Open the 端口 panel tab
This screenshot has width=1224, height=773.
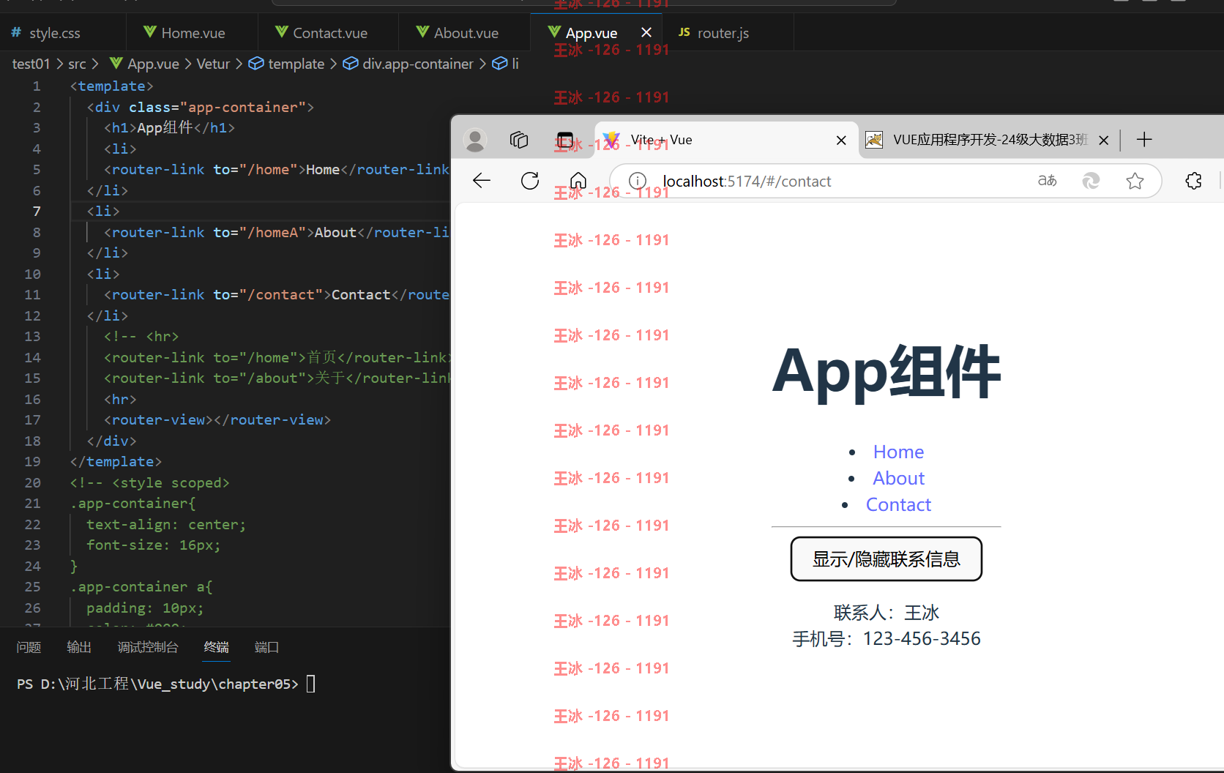[x=266, y=647]
